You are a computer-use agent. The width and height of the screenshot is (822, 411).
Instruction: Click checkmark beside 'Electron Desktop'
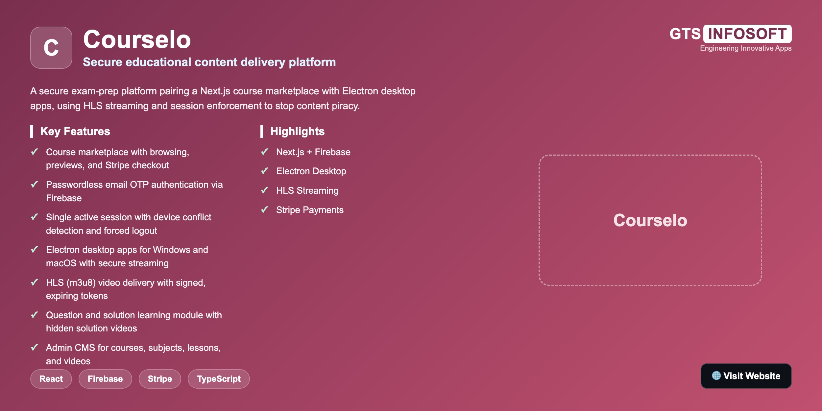click(265, 171)
